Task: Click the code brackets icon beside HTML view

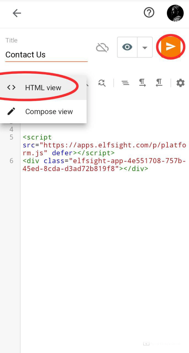Action: [11, 88]
